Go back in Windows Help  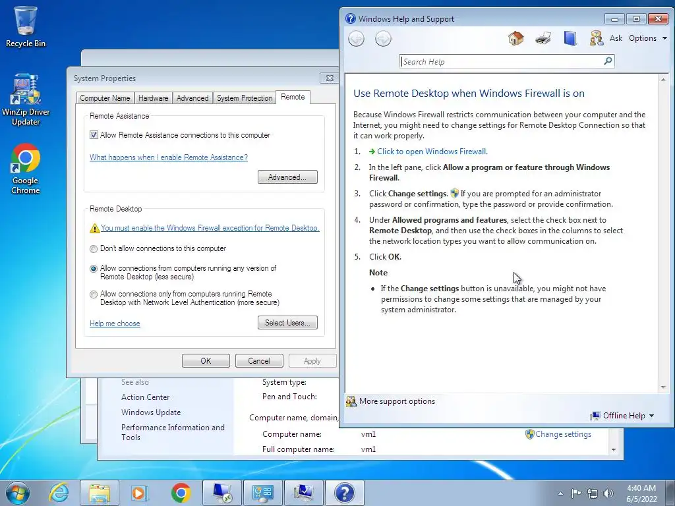tap(356, 39)
